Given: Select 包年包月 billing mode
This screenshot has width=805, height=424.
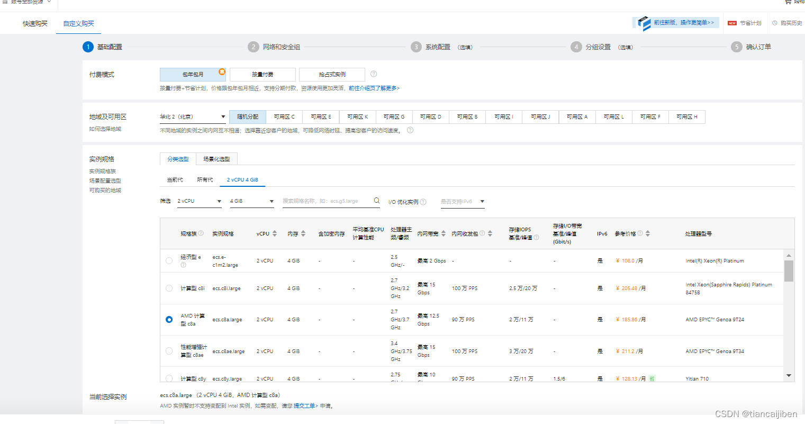Looking at the screenshot, I should 193,75.
